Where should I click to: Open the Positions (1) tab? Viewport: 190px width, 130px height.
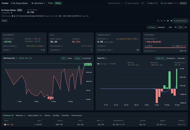click(x=8, y=115)
